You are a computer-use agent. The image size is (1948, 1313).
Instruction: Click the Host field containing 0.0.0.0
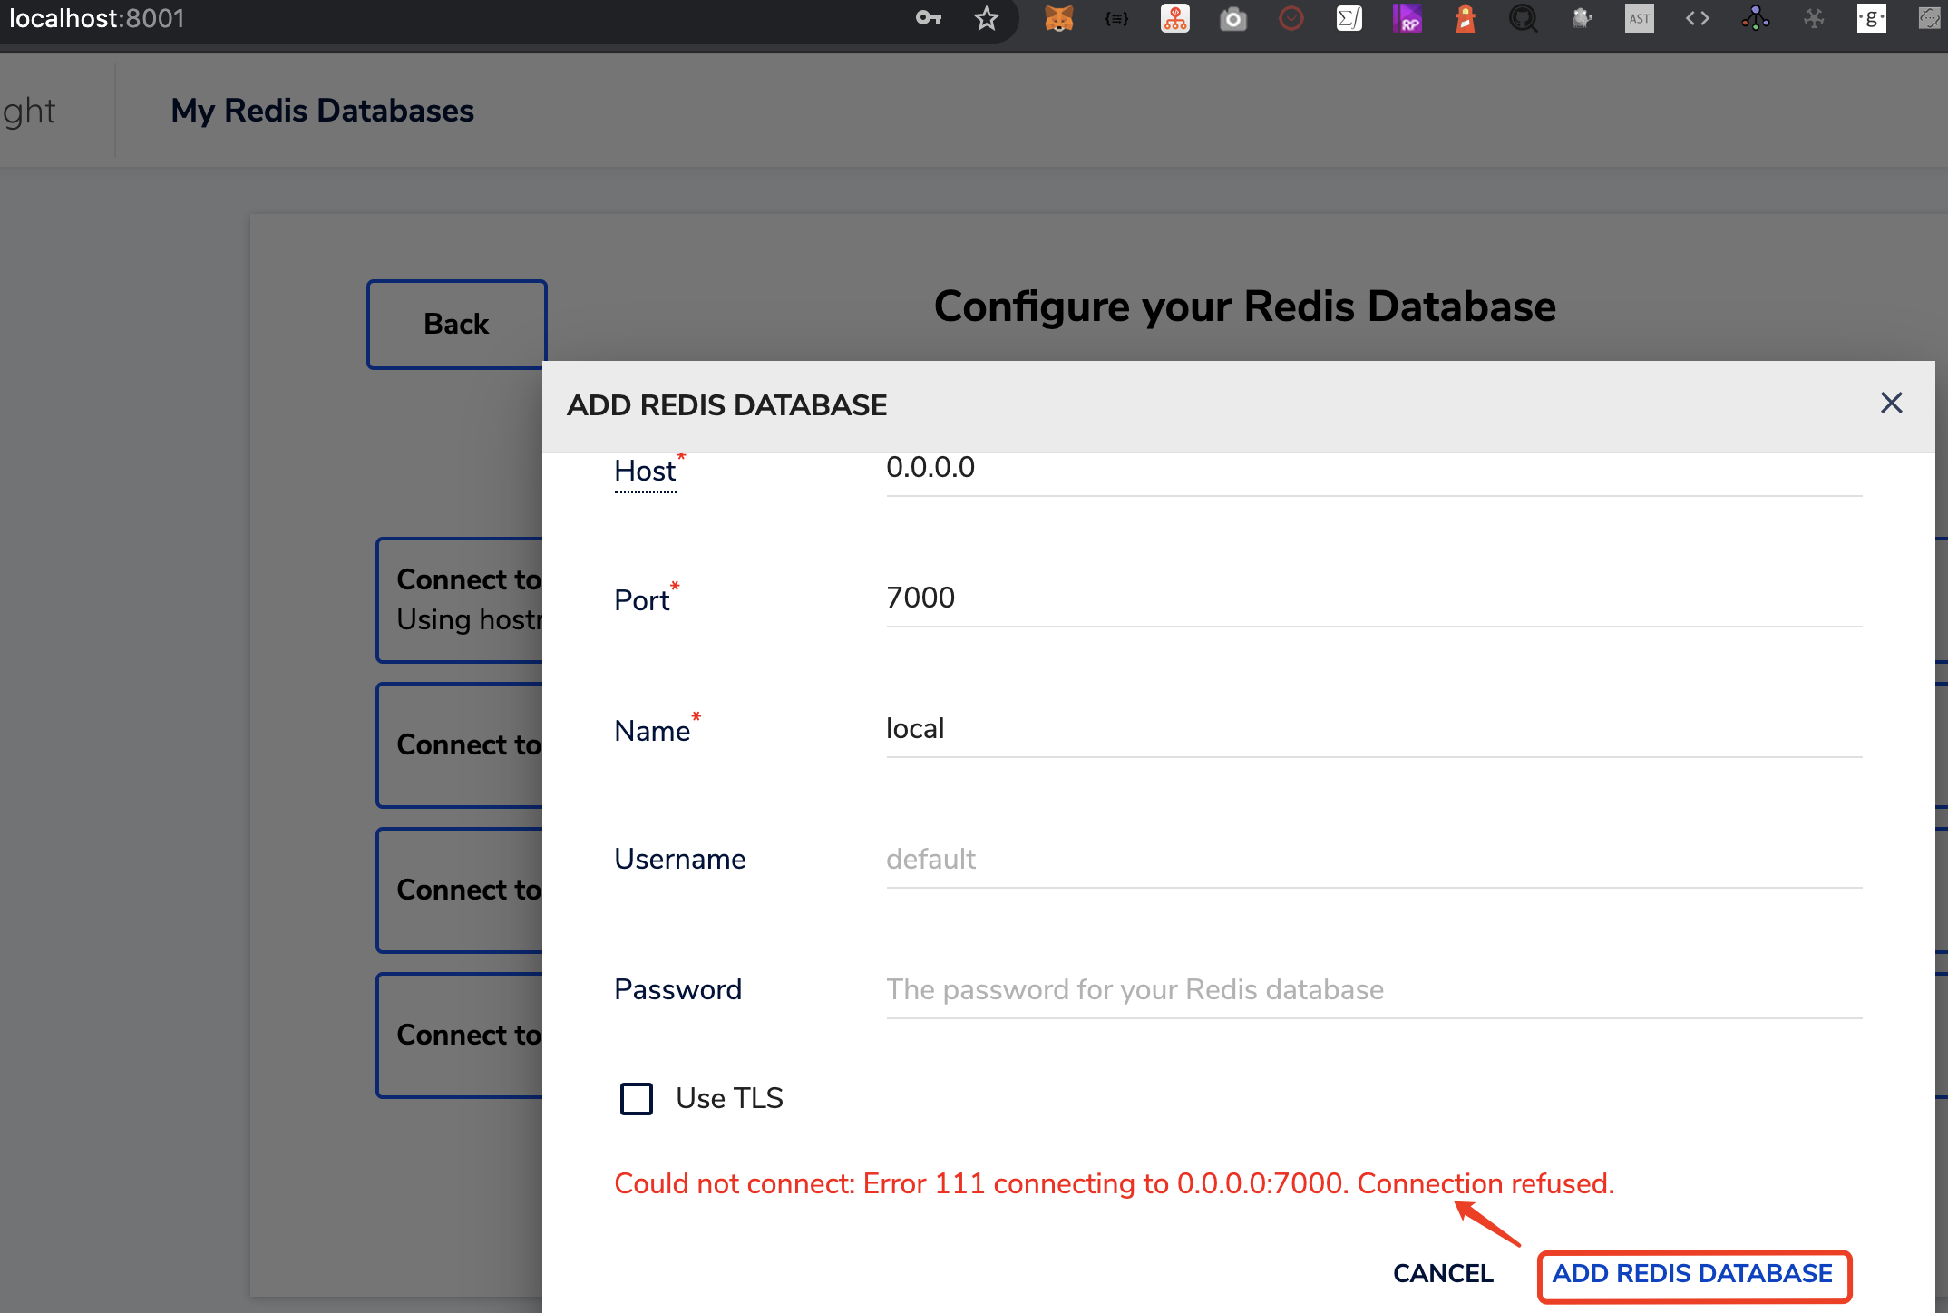1373,469
